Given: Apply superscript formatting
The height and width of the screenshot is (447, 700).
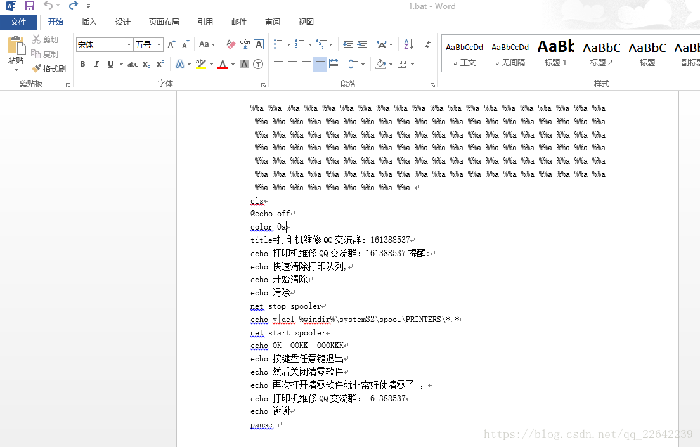Looking at the screenshot, I should [x=160, y=64].
